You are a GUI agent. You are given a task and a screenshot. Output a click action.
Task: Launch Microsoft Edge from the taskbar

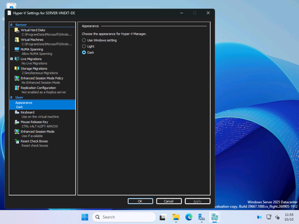pos(189,217)
